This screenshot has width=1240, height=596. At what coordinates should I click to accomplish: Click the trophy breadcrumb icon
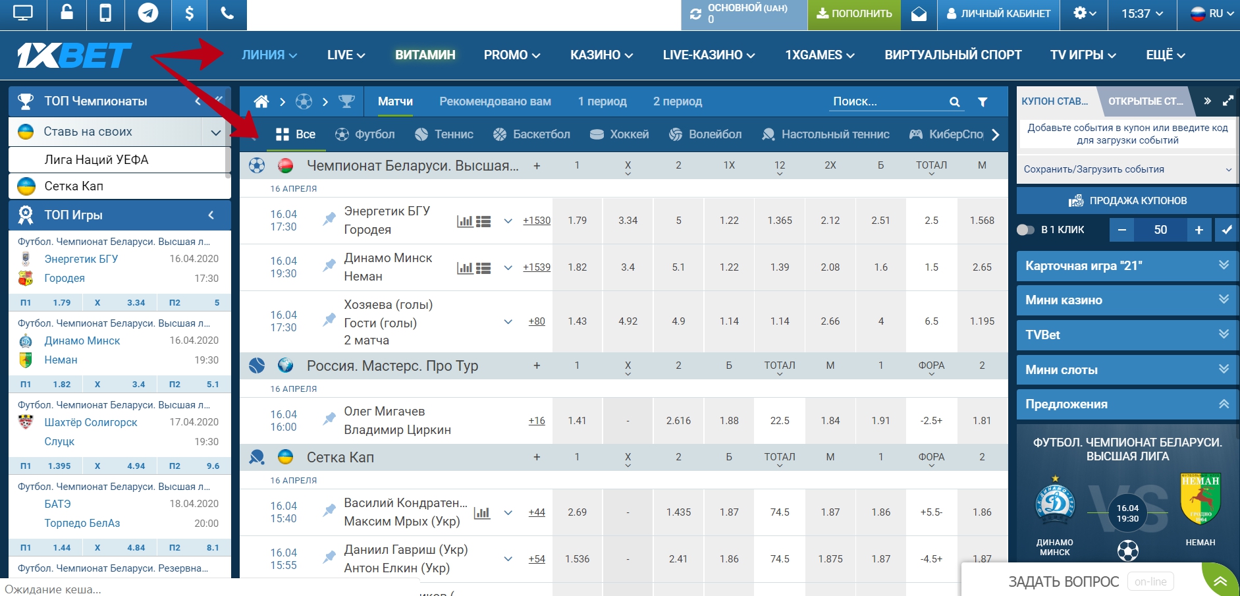click(346, 101)
